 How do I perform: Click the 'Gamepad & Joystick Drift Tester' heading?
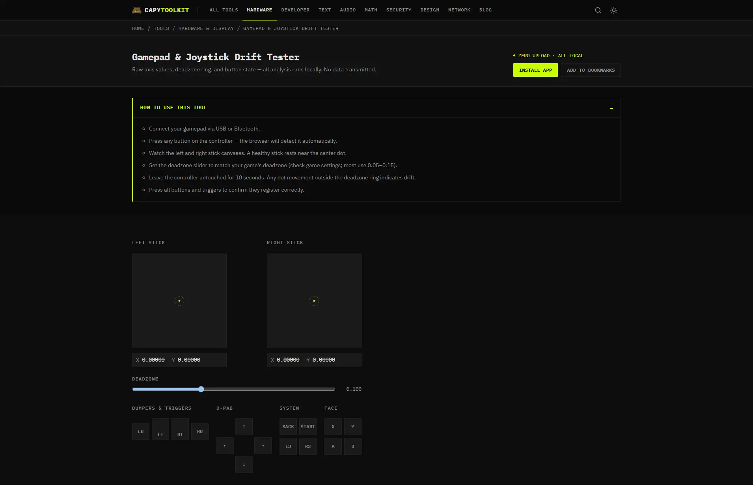click(216, 57)
